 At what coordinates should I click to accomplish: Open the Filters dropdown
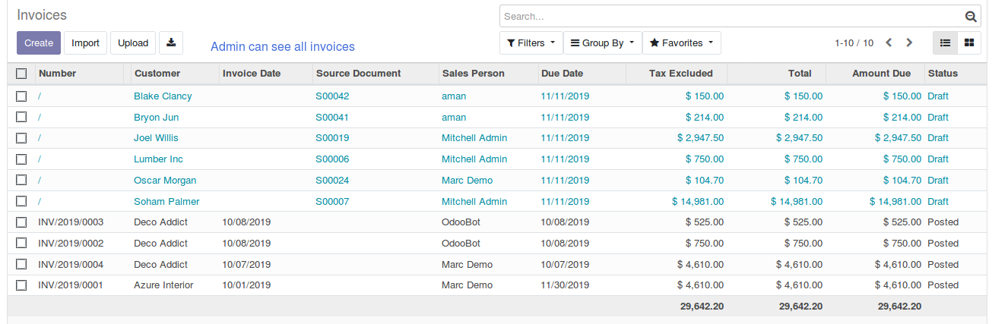tap(531, 43)
